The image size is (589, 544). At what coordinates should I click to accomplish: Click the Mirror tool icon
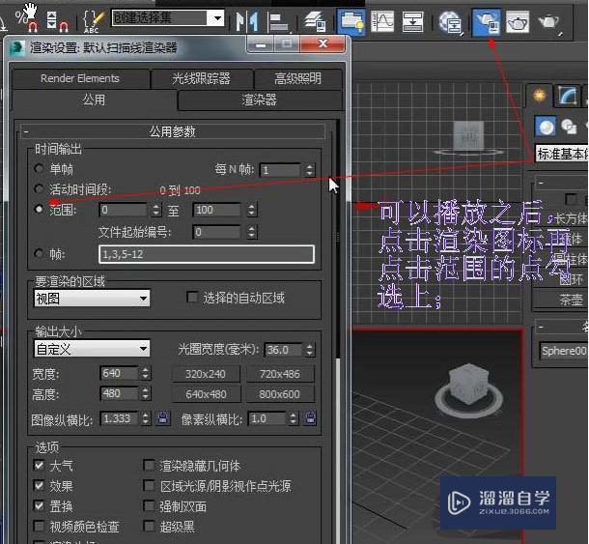[x=247, y=21]
